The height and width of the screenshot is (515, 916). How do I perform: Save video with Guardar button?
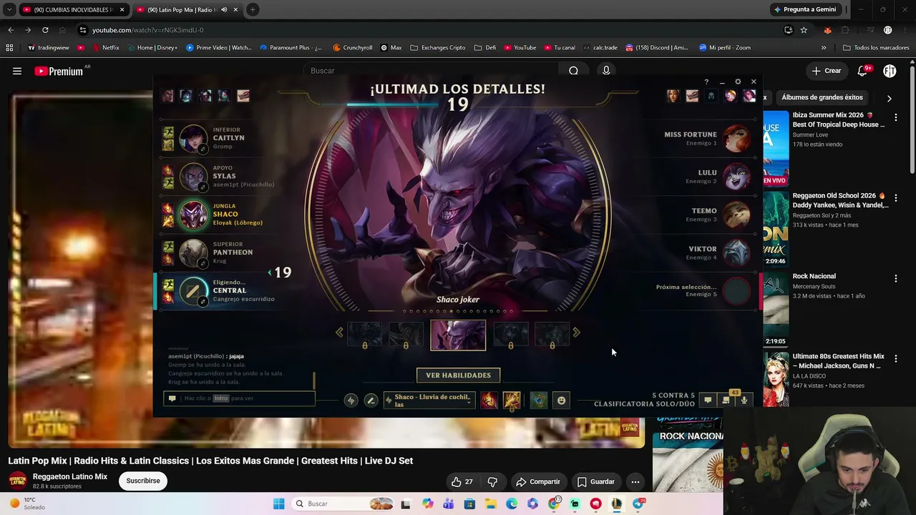coord(596,481)
